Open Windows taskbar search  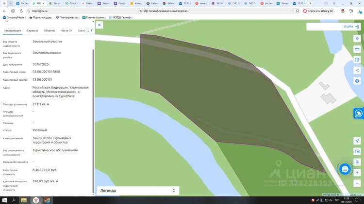pos(14,200)
